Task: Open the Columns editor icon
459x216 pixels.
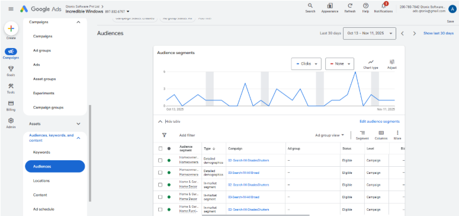Action: 381,135
